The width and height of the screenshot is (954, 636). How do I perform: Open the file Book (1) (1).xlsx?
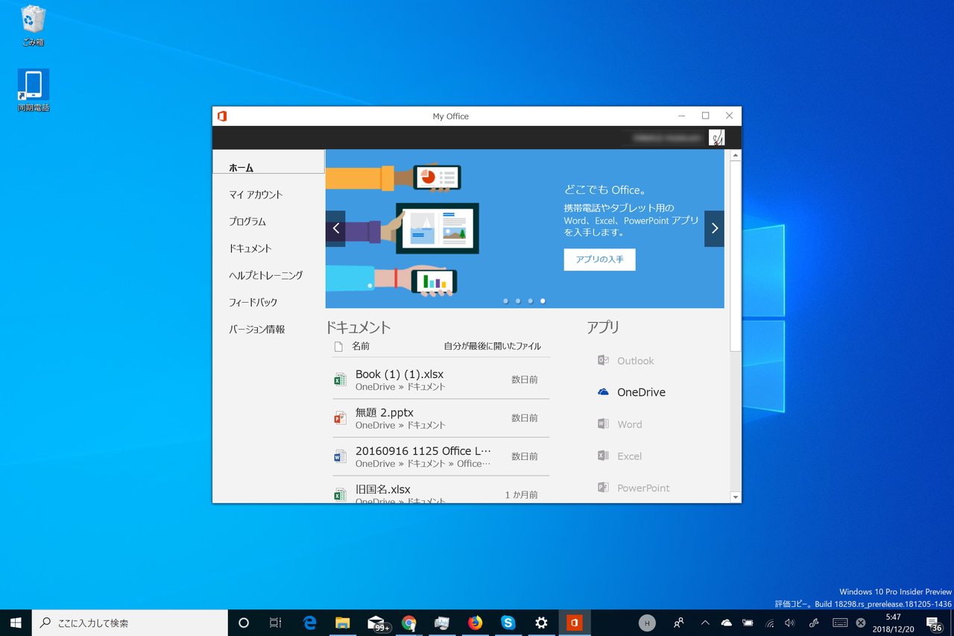coord(441,380)
